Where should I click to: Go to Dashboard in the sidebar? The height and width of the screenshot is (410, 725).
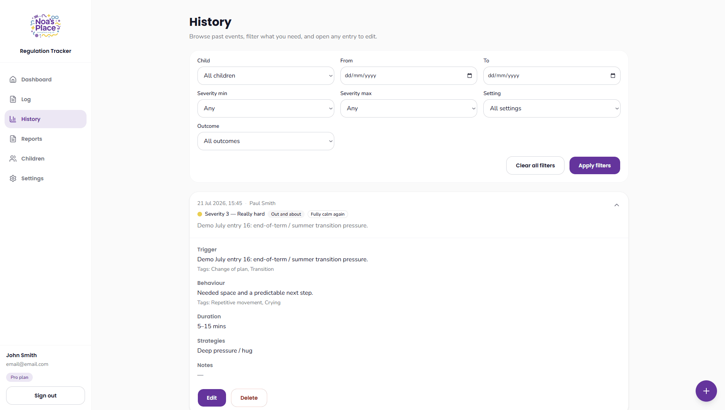point(45,79)
